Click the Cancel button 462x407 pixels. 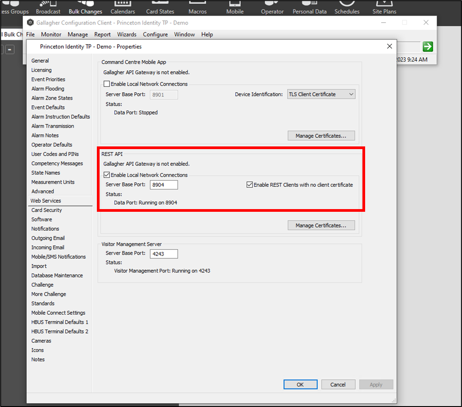point(338,384)
